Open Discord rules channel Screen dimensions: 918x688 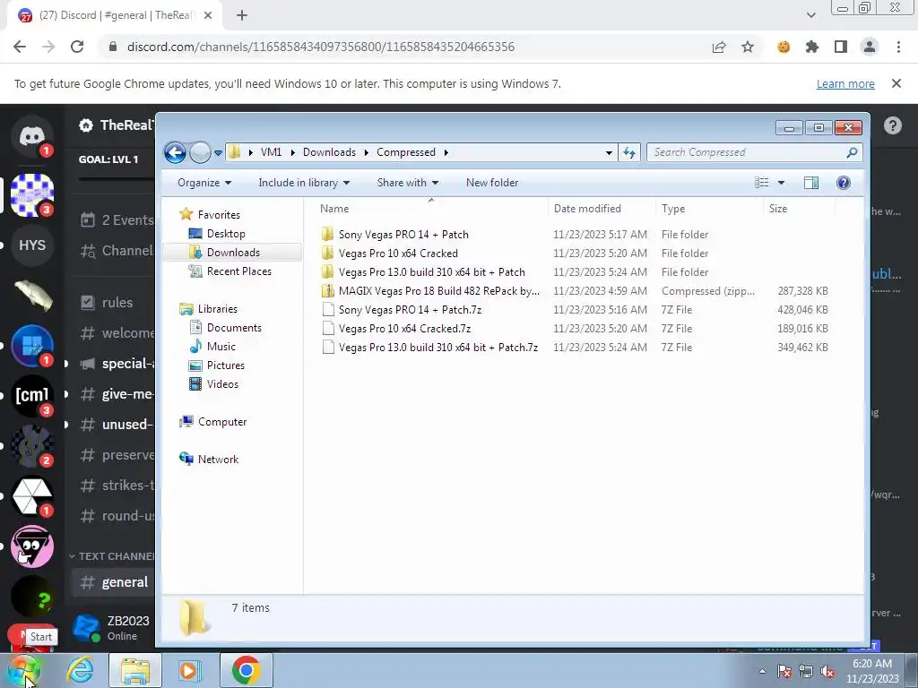[x=117, y=303]
